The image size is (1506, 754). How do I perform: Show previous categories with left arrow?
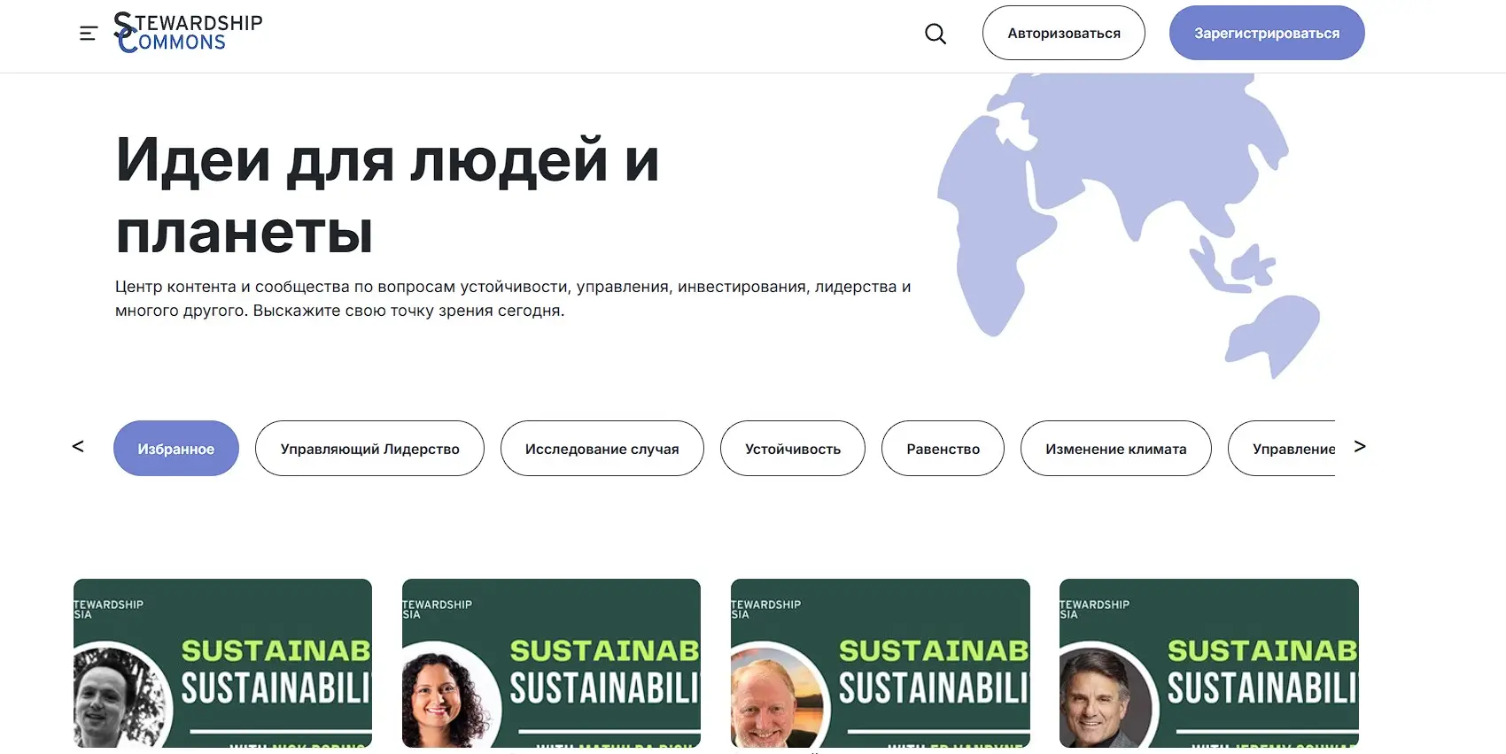[x=78, y=447]
